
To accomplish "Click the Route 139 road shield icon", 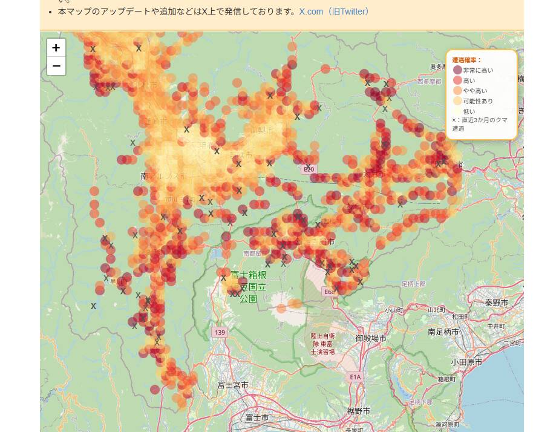I will pos(220,332).
